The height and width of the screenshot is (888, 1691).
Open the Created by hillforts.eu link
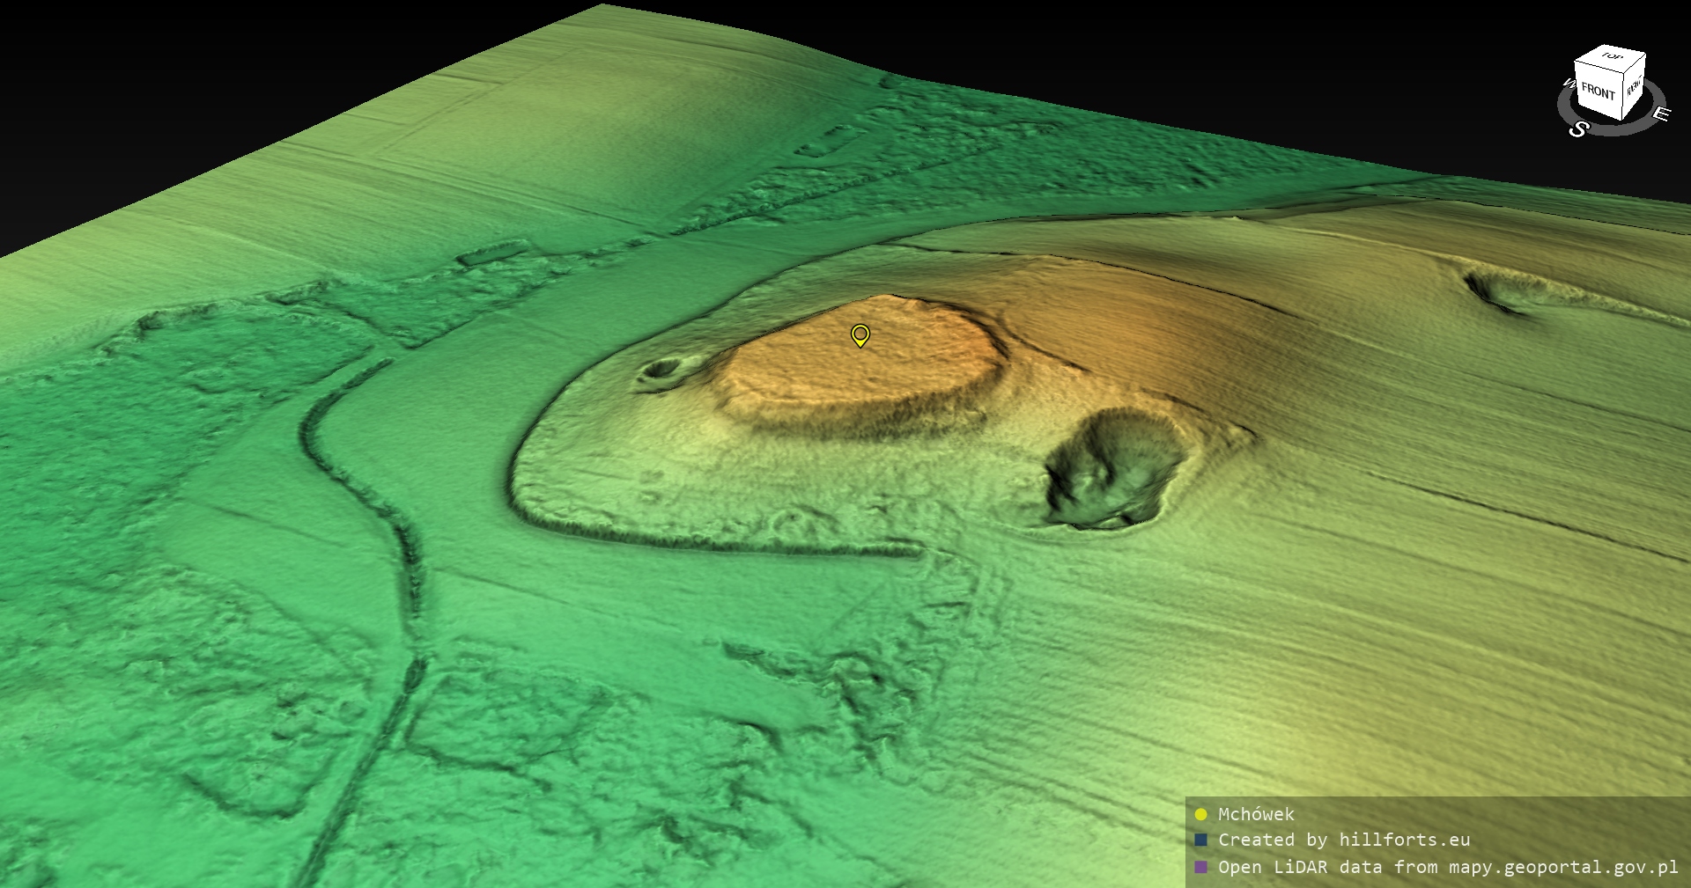pyautogui.click(x=1344, y=840)
